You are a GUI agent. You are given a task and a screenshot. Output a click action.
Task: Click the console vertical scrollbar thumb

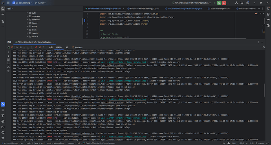264,90
